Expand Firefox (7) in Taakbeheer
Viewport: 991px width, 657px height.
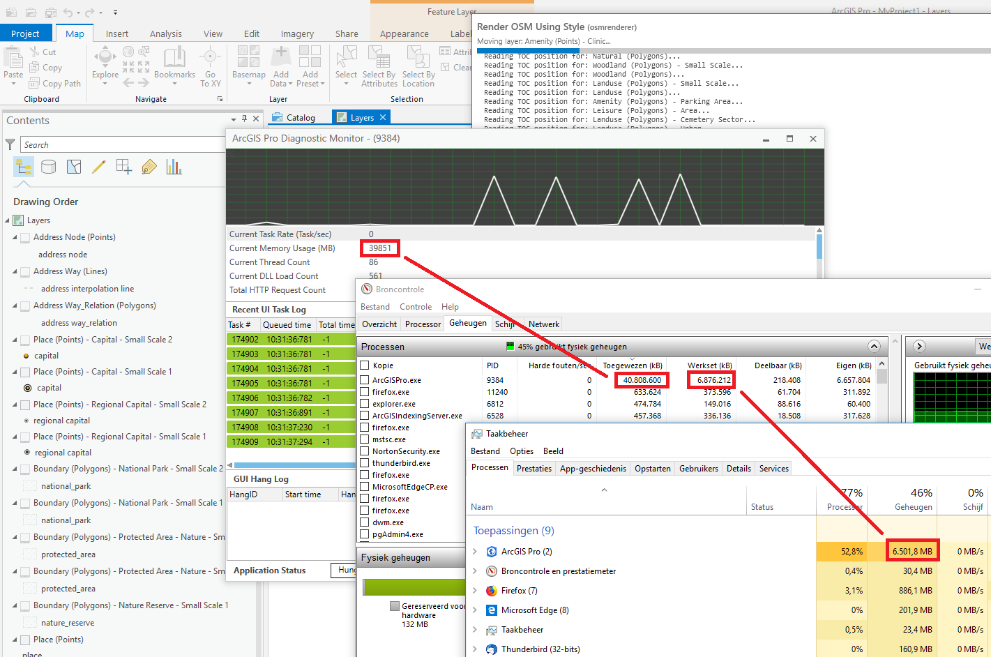coord(475,591)
